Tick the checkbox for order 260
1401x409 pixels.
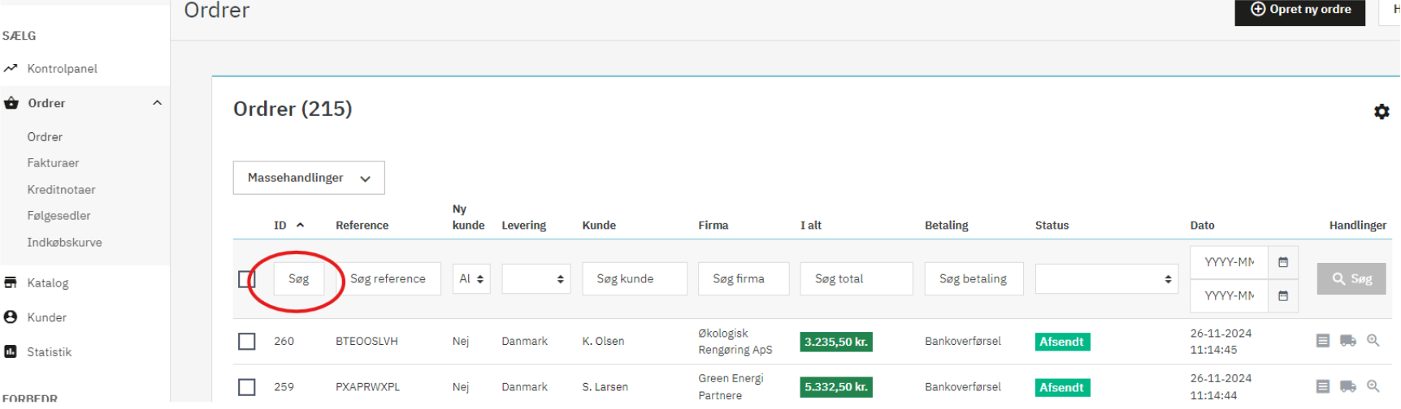246,342
